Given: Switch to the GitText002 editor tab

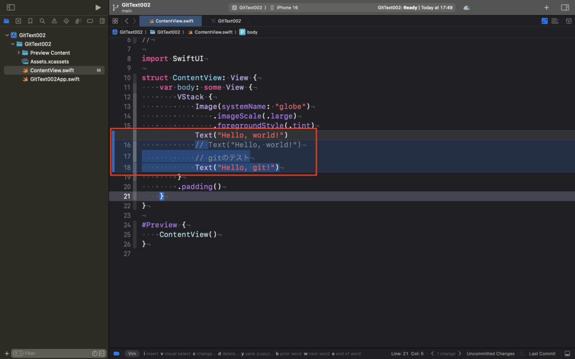Looking at the screenshot, I should tap(226, 21).
